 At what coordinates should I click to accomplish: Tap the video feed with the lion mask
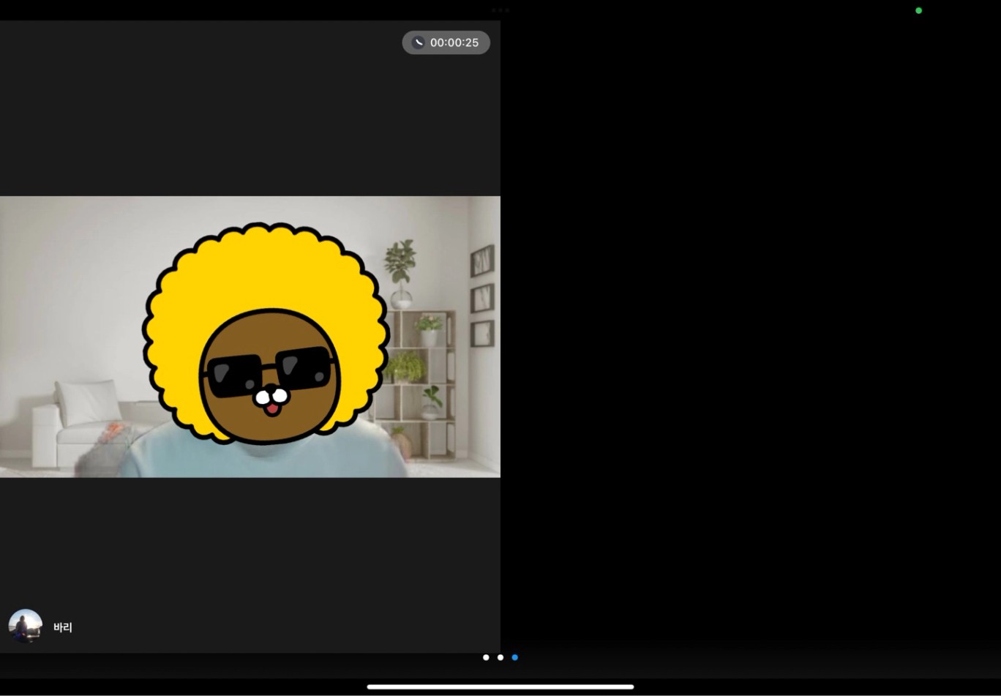click(x=250, y=337)
